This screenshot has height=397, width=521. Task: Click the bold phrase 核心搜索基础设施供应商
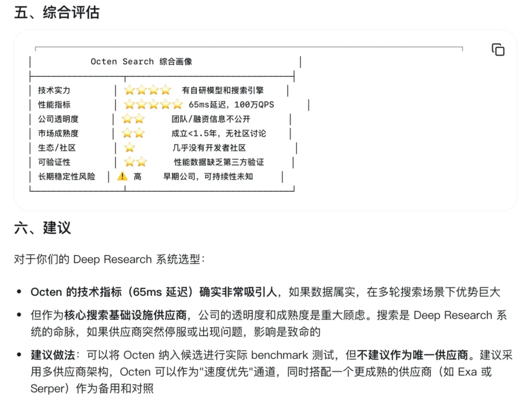point(125,315)
